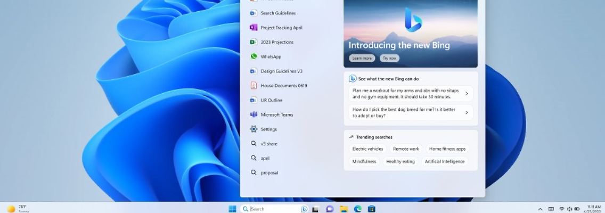Click the volume speaker tray icon
Viewport: 605px width, 213px height.
569,209
